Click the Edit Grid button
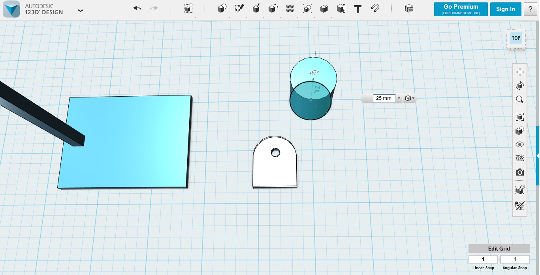 [499, 249]
